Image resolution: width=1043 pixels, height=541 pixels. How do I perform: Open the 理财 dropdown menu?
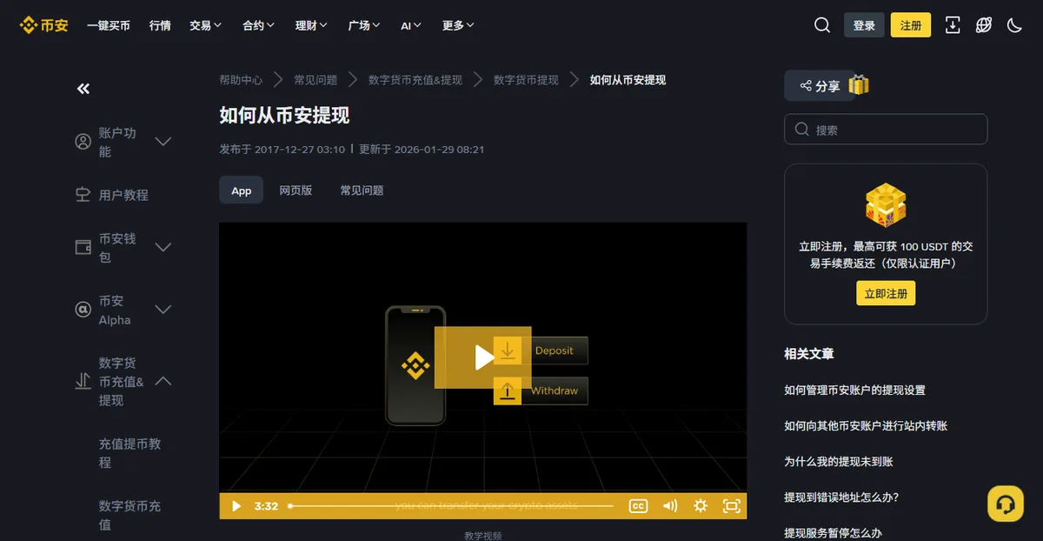(311, 25)
